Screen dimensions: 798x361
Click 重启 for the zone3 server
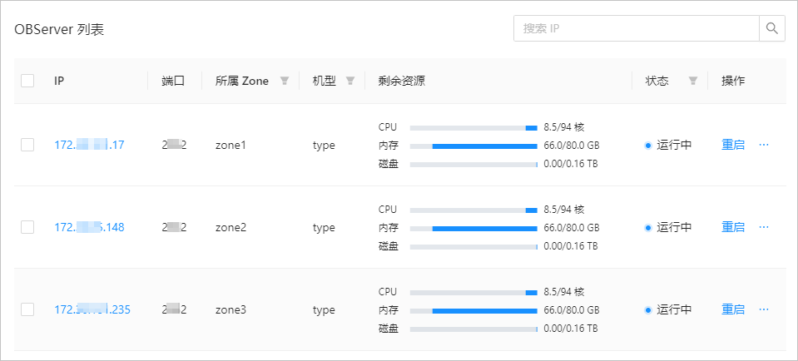click(x=733, y=309)
